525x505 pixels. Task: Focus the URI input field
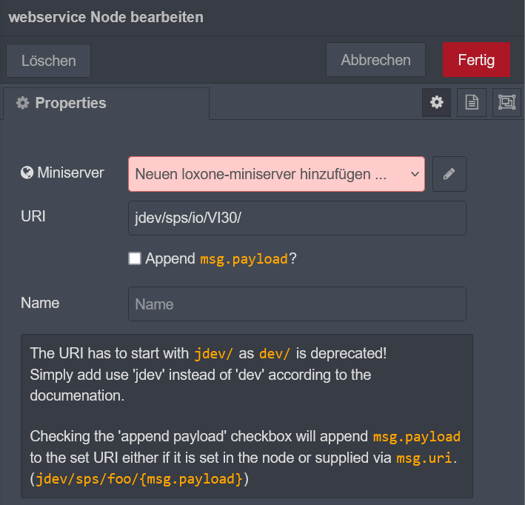click(297, 218)
